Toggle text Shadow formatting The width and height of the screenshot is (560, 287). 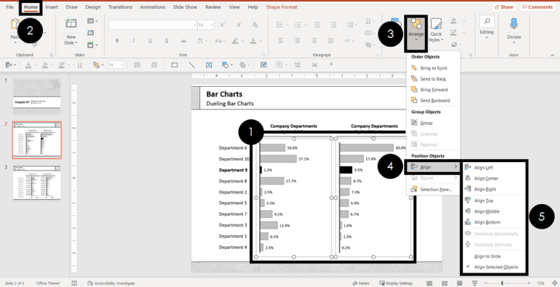(x=166, y=41)
